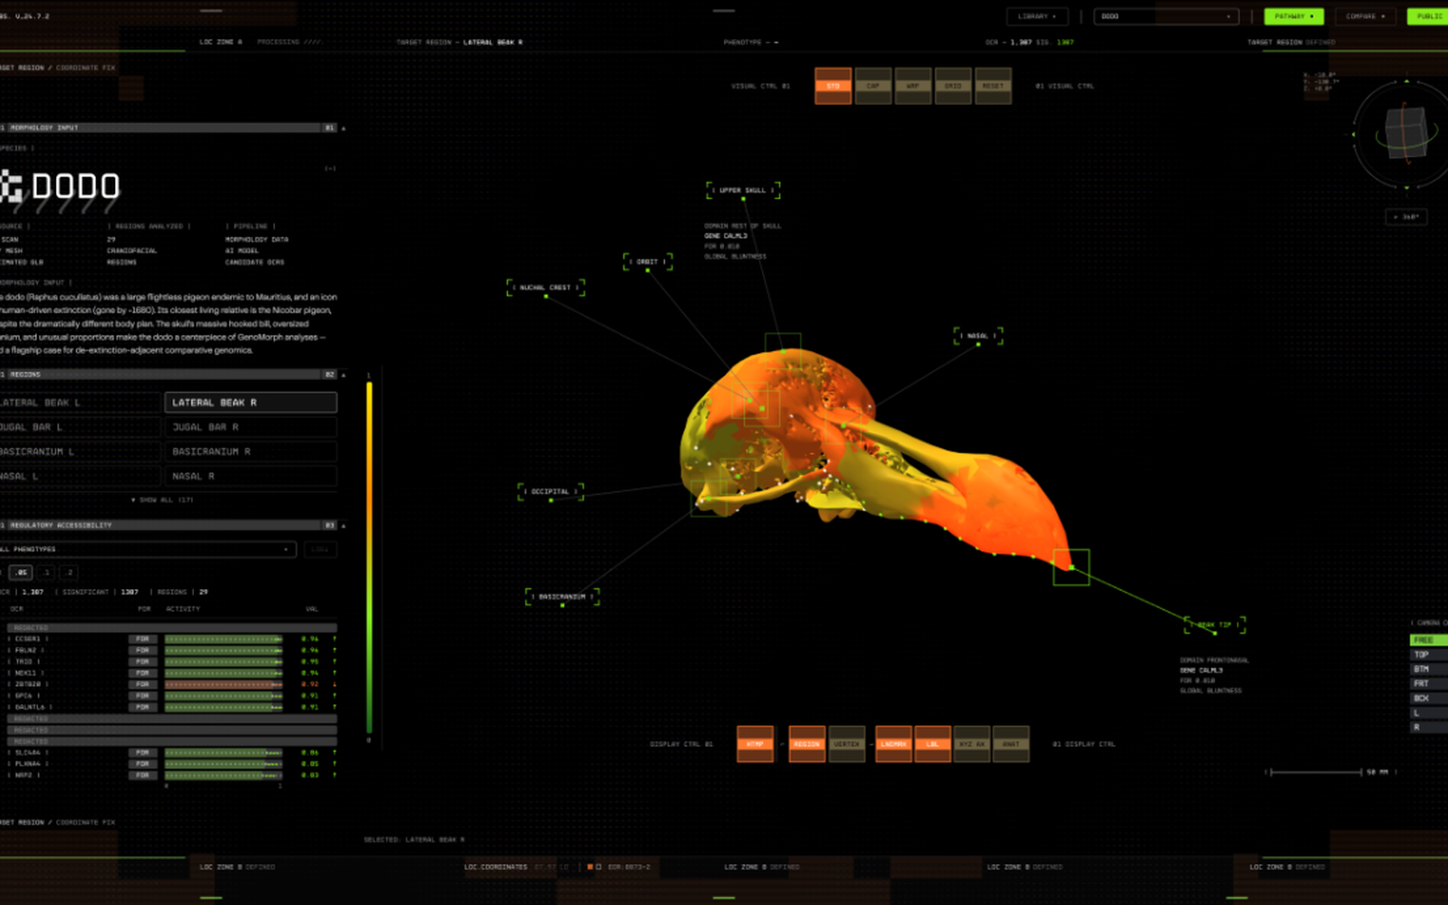Expand Show All regions list
The image size is (1448, 905).
pyautogui.click(x=162, y=500)
